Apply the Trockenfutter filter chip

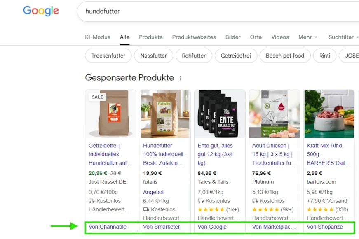(x=108, y=56)
